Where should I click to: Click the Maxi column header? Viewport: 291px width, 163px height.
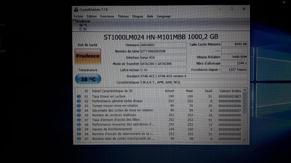click(x=189, y=91)
